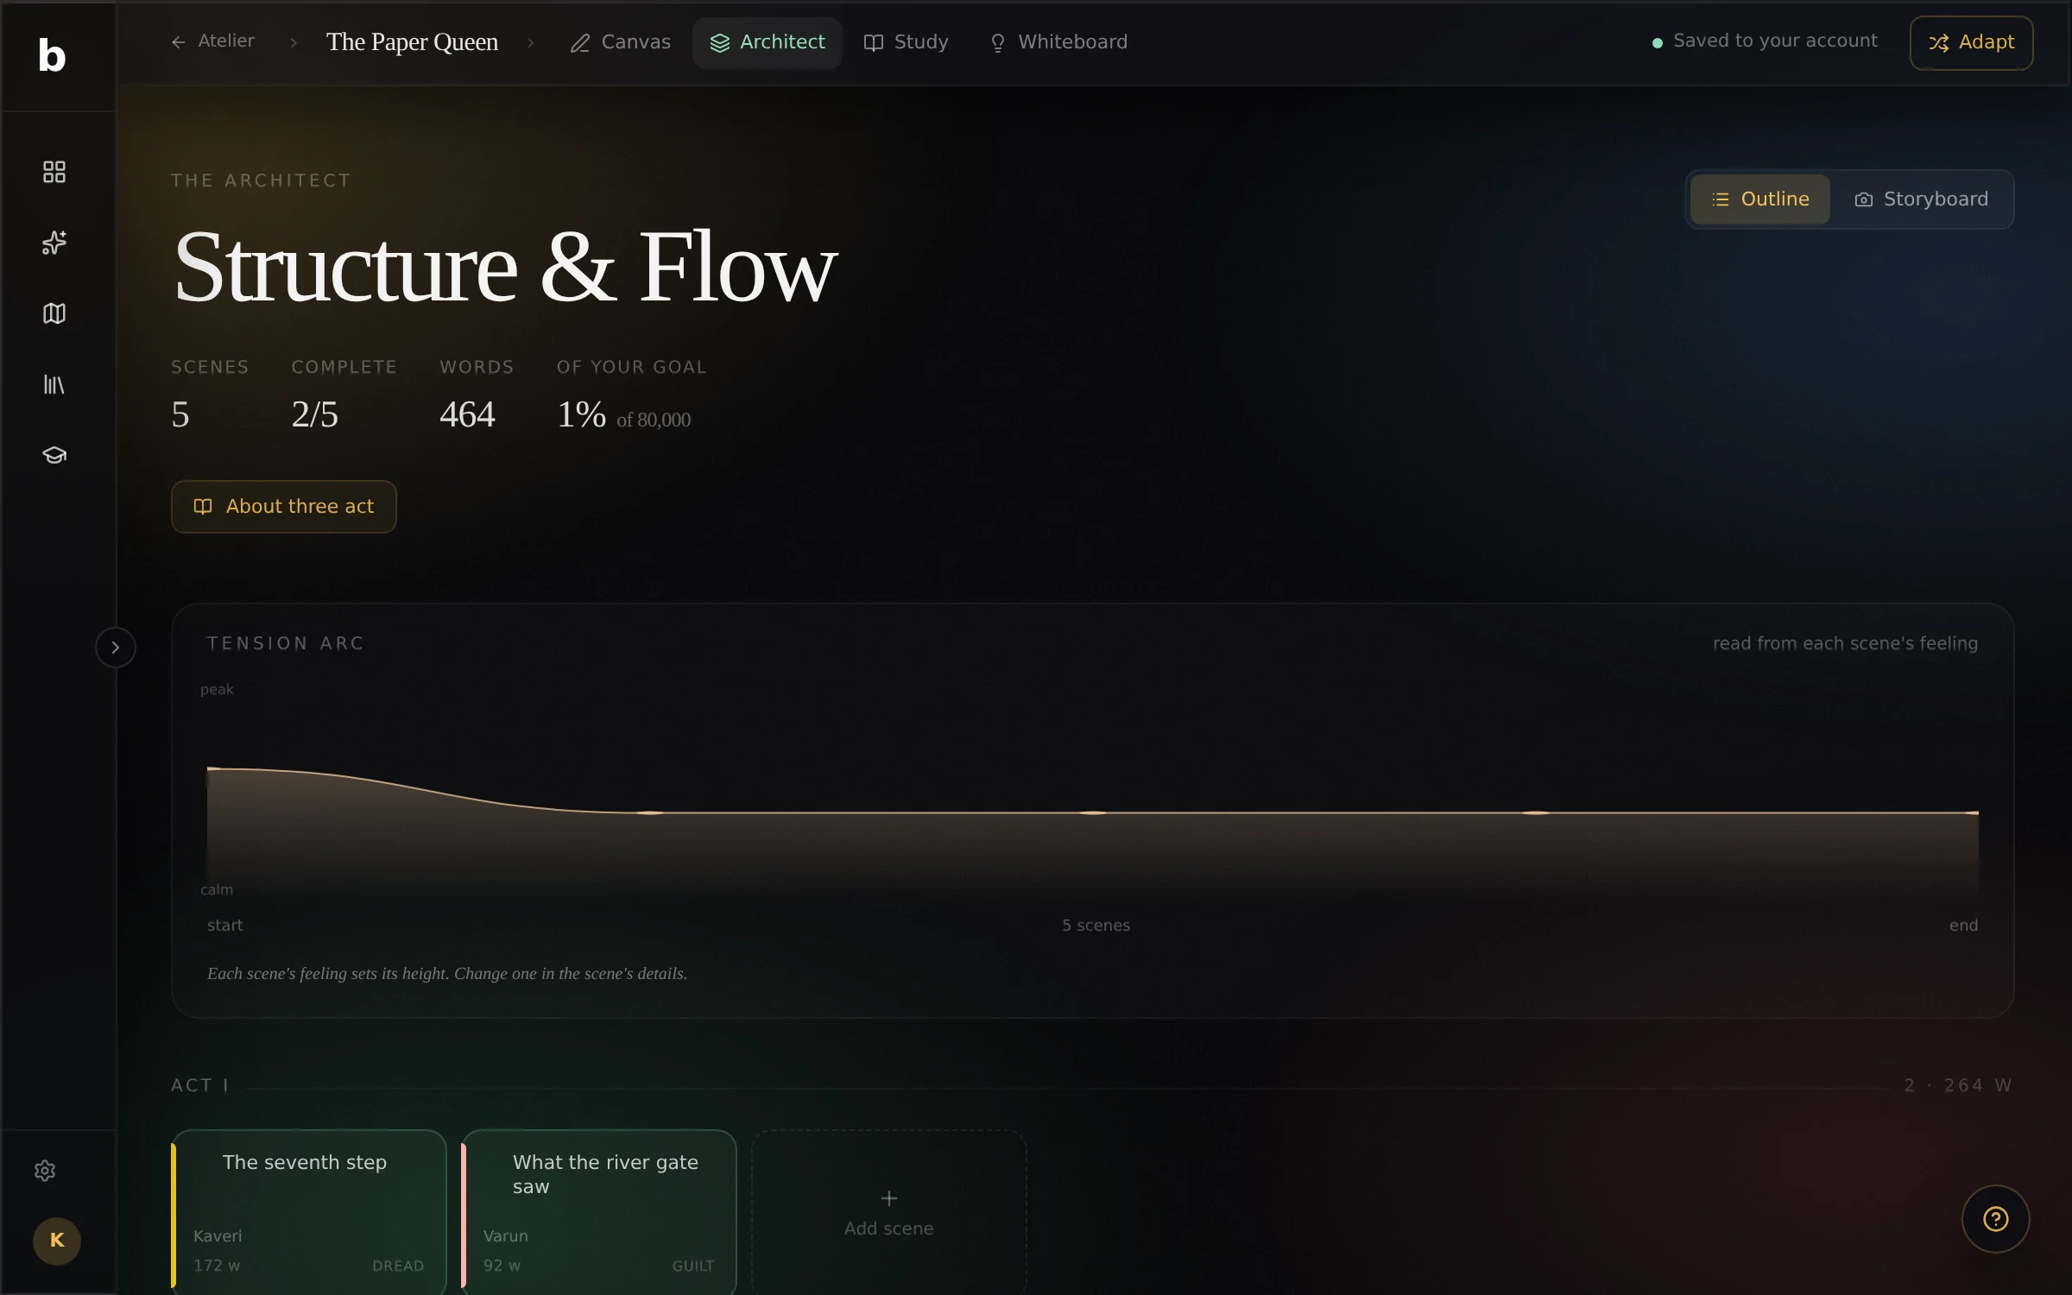Screen dimensions: 2072x1295
Task: Click the '5 scenes' axis label
Action: (1096, 925)
